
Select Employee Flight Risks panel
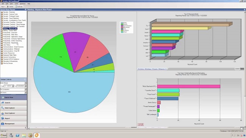coord(10,55)
